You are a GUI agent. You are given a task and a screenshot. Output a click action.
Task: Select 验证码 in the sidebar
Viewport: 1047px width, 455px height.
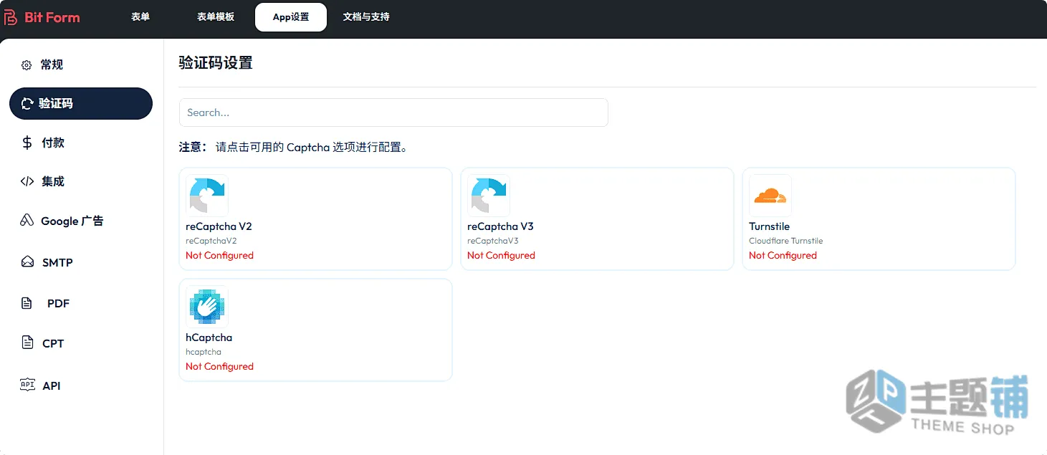click(81, 104)
